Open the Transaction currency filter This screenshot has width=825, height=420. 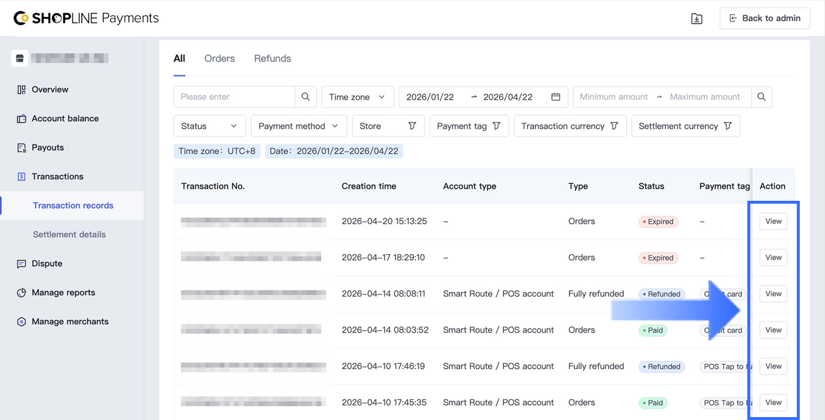(x=570, y=126)
